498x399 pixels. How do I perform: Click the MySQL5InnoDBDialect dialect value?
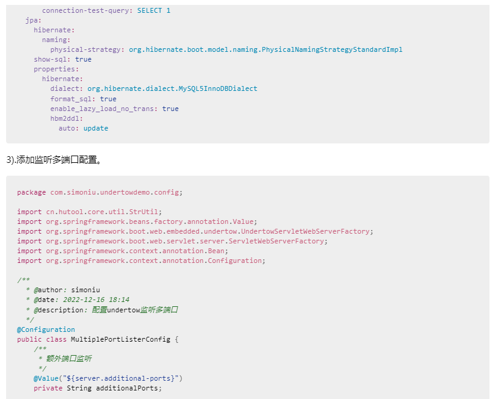coord(172,88)
